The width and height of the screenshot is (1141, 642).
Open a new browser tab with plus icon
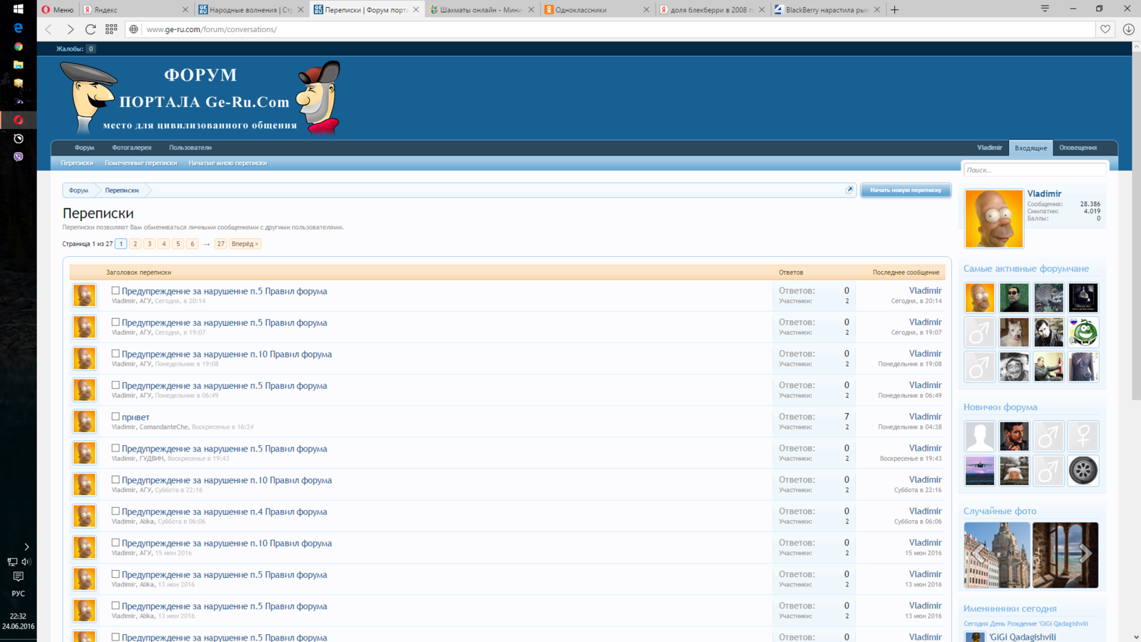(x=894, y=9)
